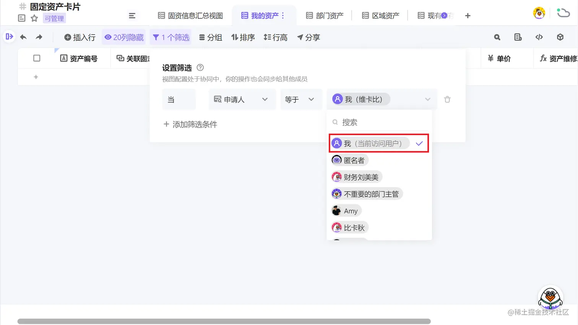Open the record detail view icon
The height and width of the screenshot is (325, 578).
click(518, 37)
